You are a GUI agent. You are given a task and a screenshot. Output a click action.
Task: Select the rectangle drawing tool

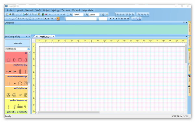click(21, 19)
